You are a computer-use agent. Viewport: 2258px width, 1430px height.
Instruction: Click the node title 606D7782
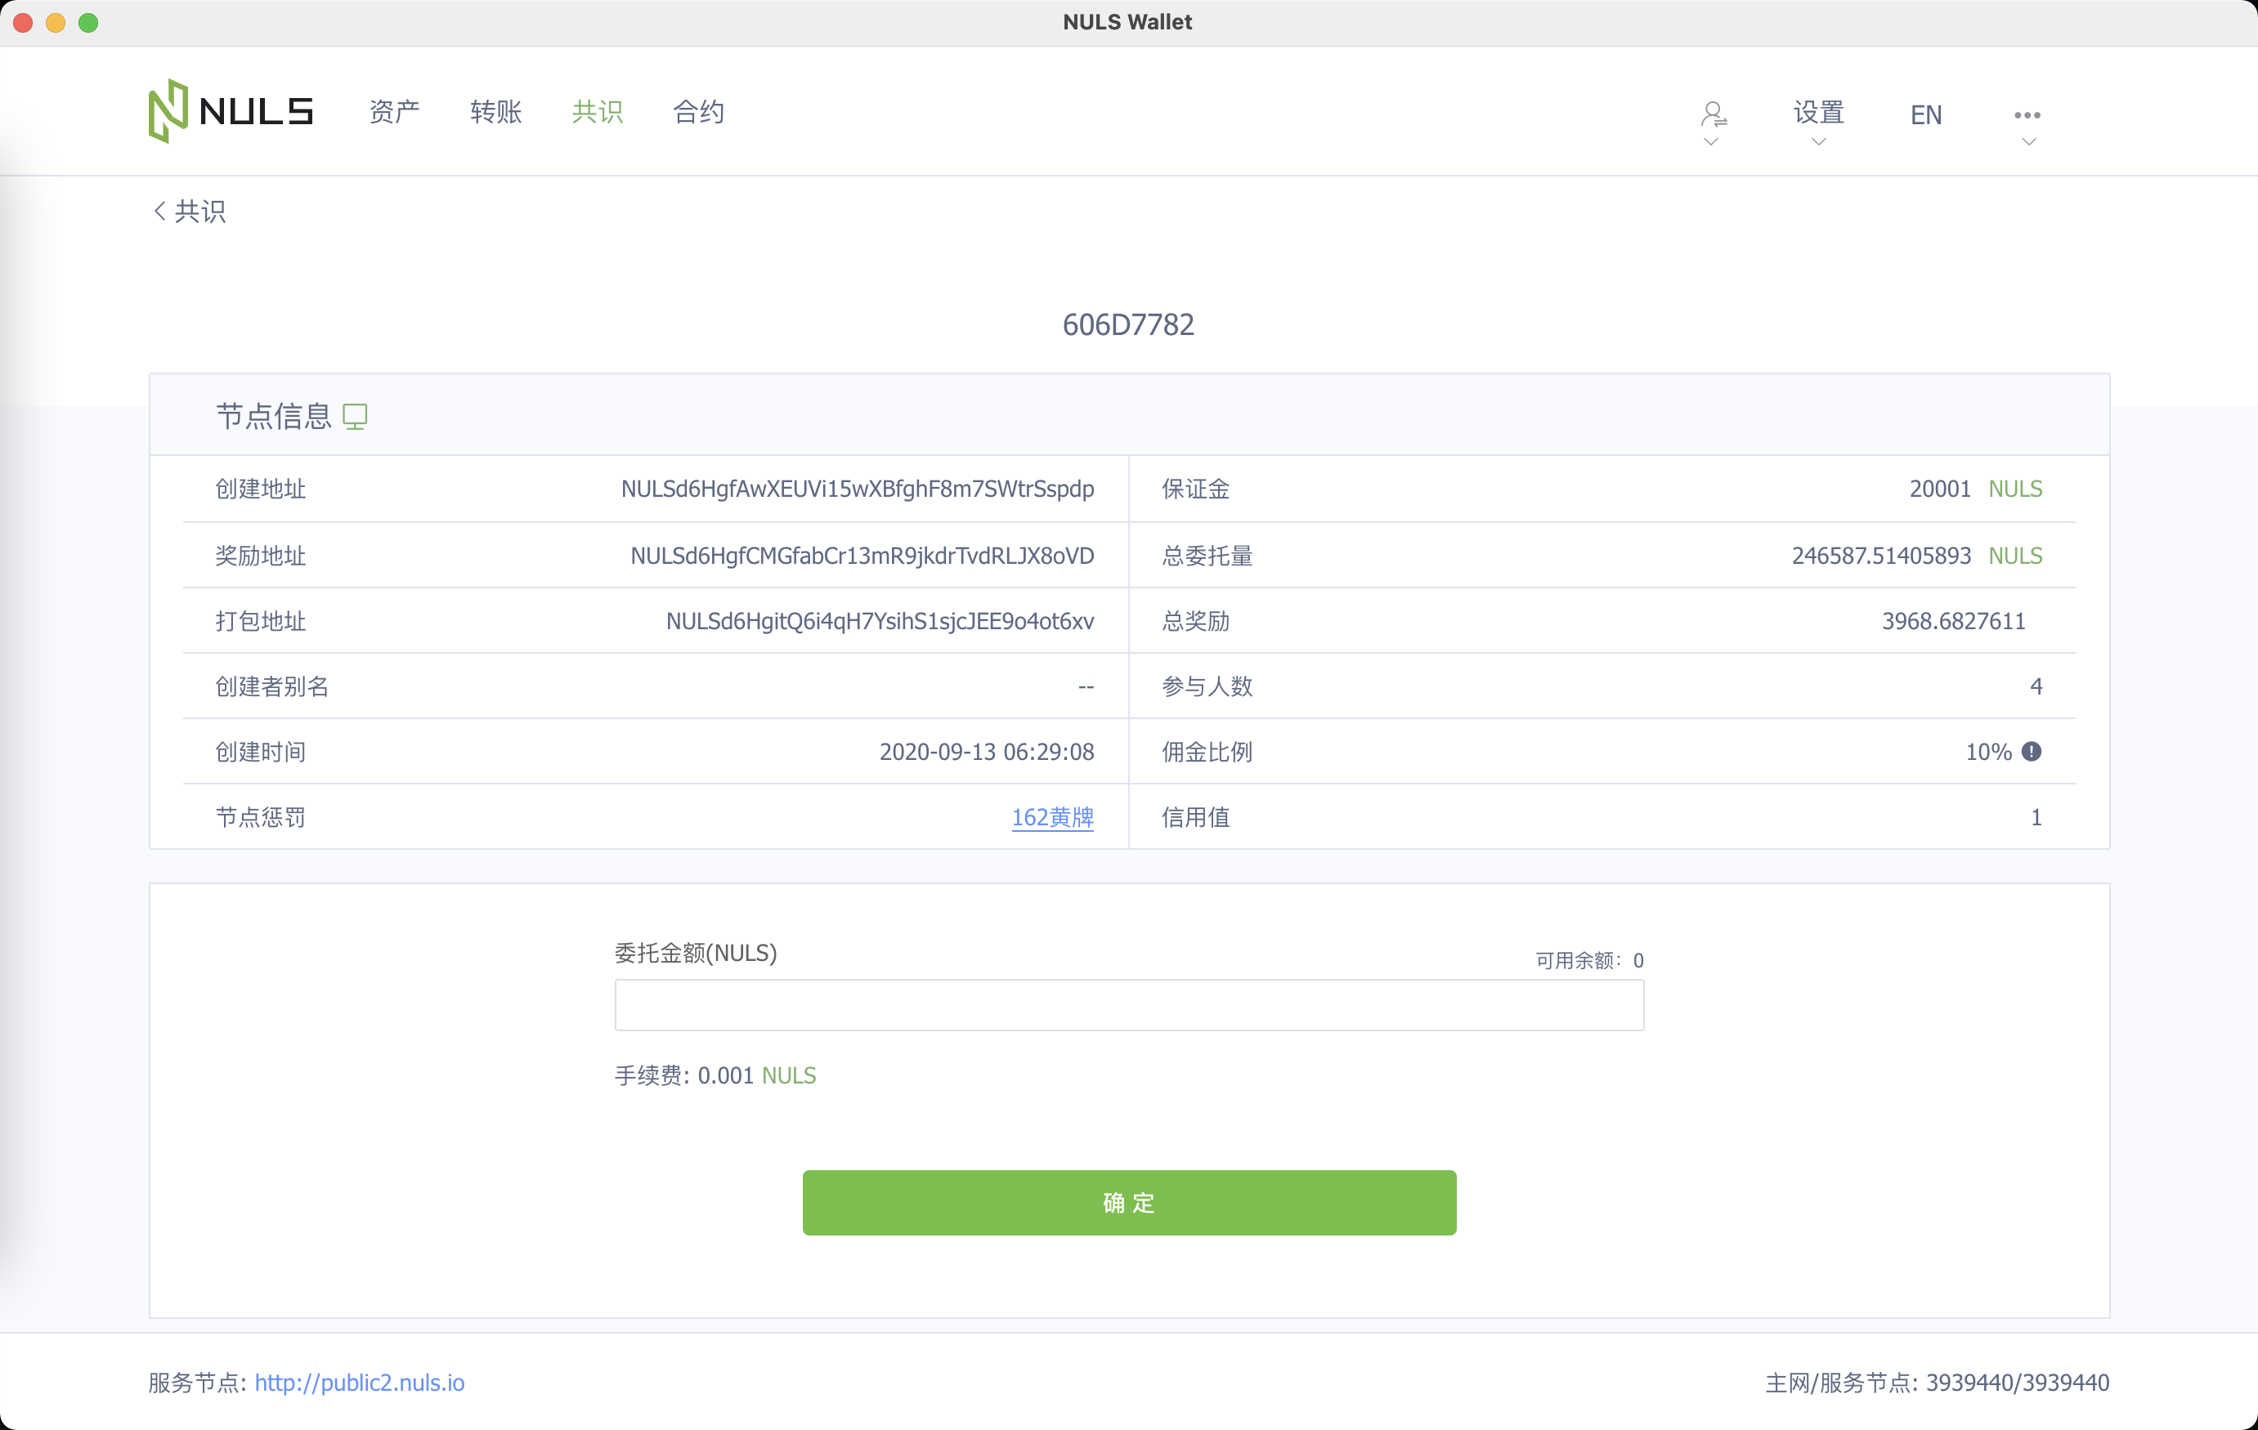click(x=1128, y=325)
